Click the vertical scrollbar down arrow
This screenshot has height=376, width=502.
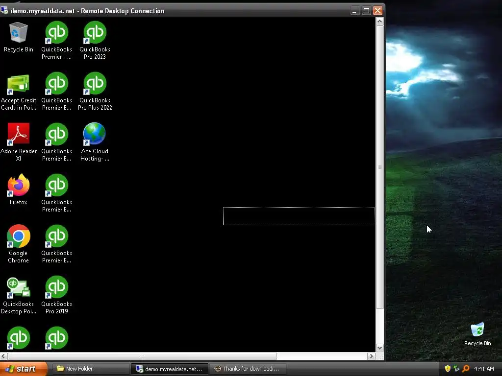pyautogui.click(x=380, y=348)
